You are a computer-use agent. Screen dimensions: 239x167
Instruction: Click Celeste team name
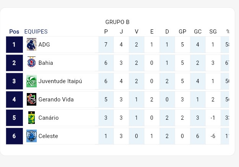click(48, 136)
